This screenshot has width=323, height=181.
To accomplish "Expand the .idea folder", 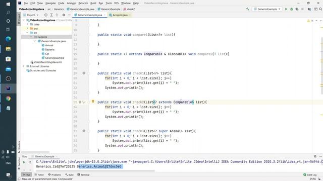I will 27,24.
